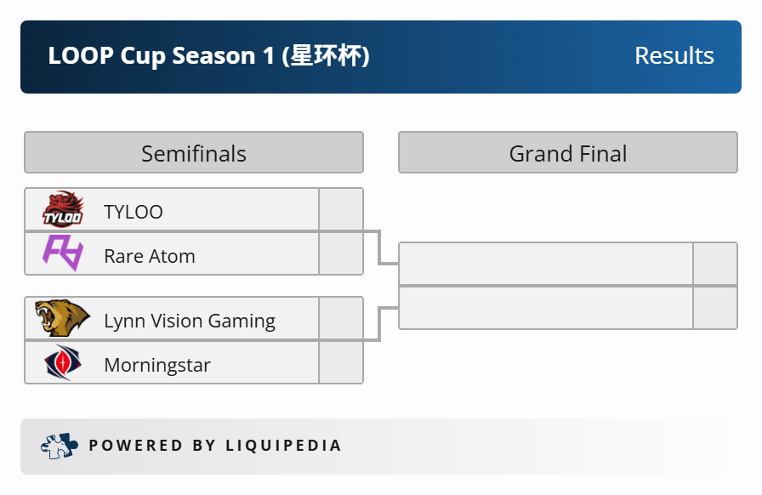Click the Grand Final column header
Screen dimensions: 762x495
[x=568, y=153]
